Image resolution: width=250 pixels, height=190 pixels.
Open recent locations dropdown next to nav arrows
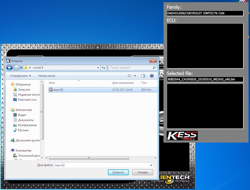[21, 68]
